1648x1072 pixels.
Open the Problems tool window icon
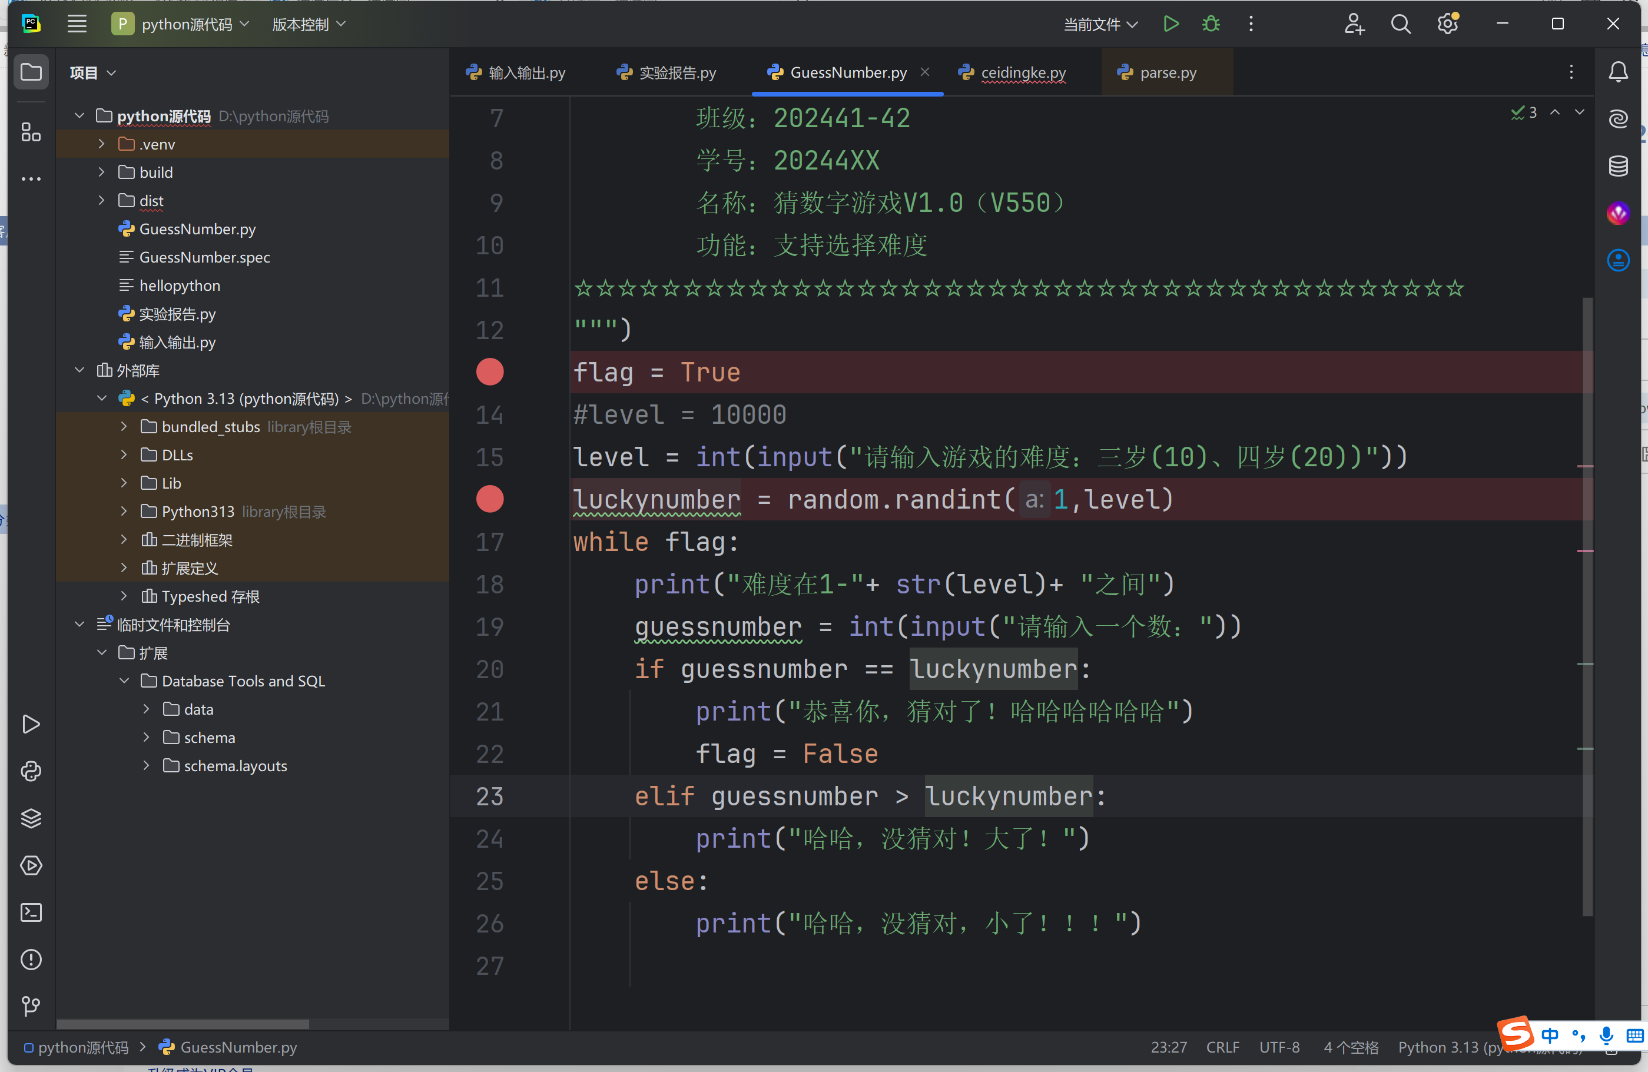coord(31,959)
